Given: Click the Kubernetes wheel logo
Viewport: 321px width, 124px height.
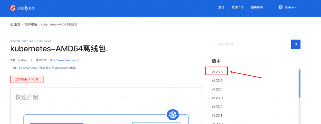Looking at the screenshot, I should pos(173,115).
